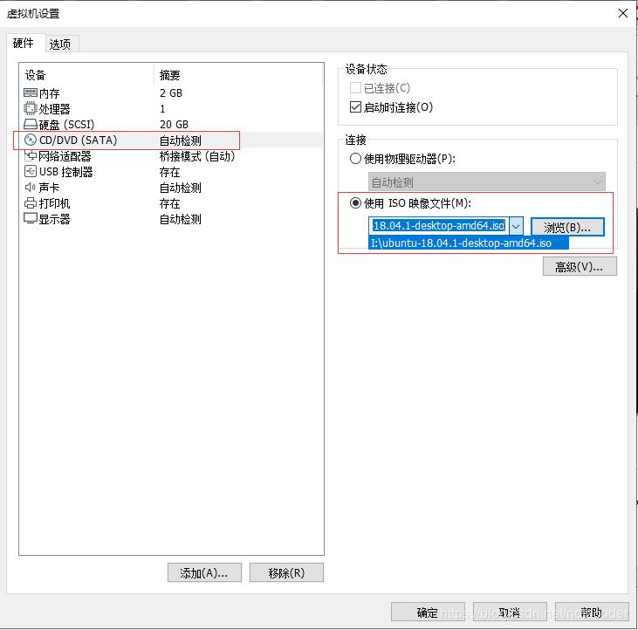Select the memory (内存) device icon
Image resolution: width=638 pixels, height=630 pixels.
tap(31, 93)
